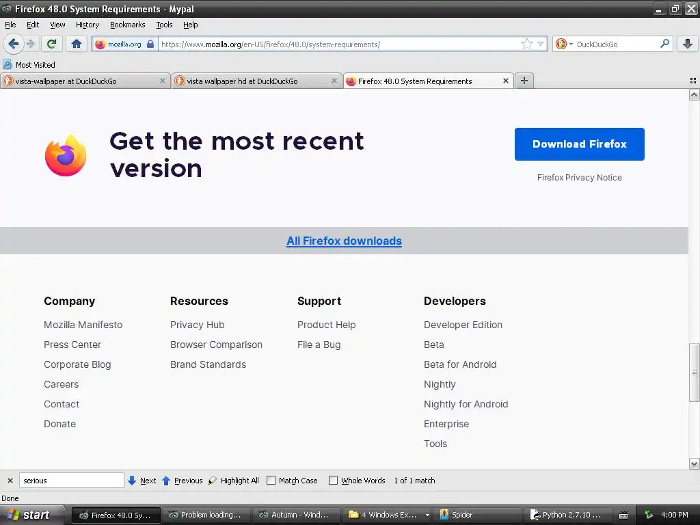Bookmark this page with the star icon
The height and width of the screenshot is (525, 700).
click(527, 44)
